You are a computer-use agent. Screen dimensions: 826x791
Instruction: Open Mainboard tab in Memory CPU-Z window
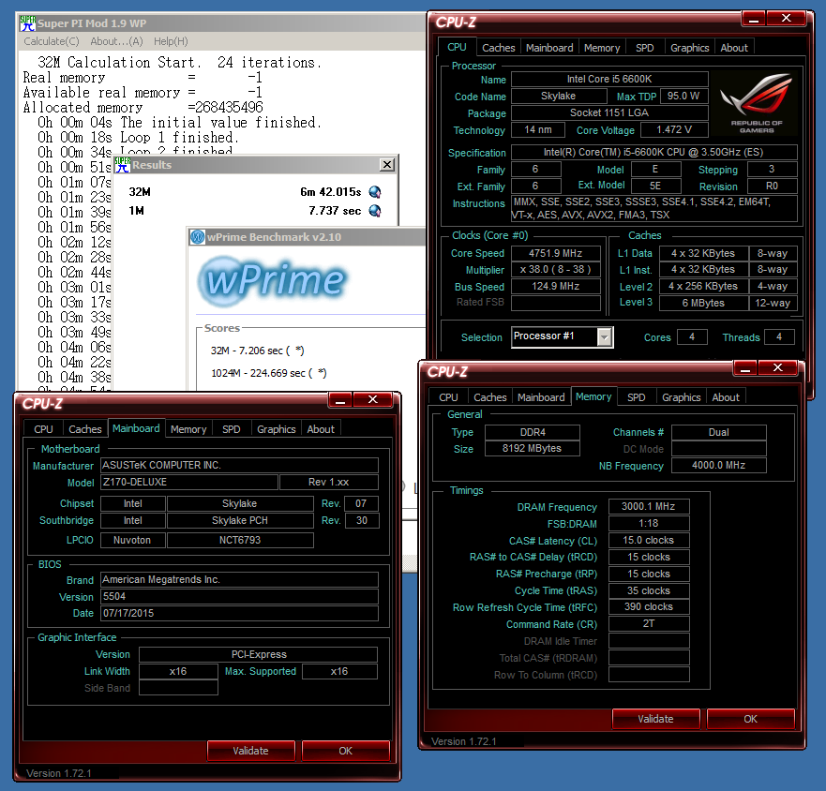point(541,397)
